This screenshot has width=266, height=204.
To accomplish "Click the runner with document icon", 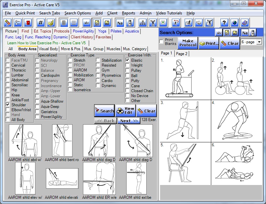I will coord(189,23).
